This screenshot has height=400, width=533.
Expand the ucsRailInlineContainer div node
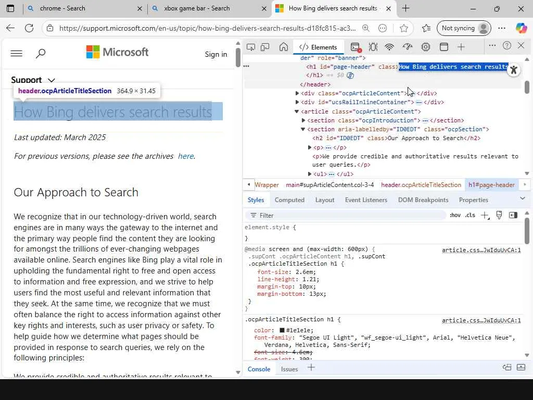click(x=297, y=102)
